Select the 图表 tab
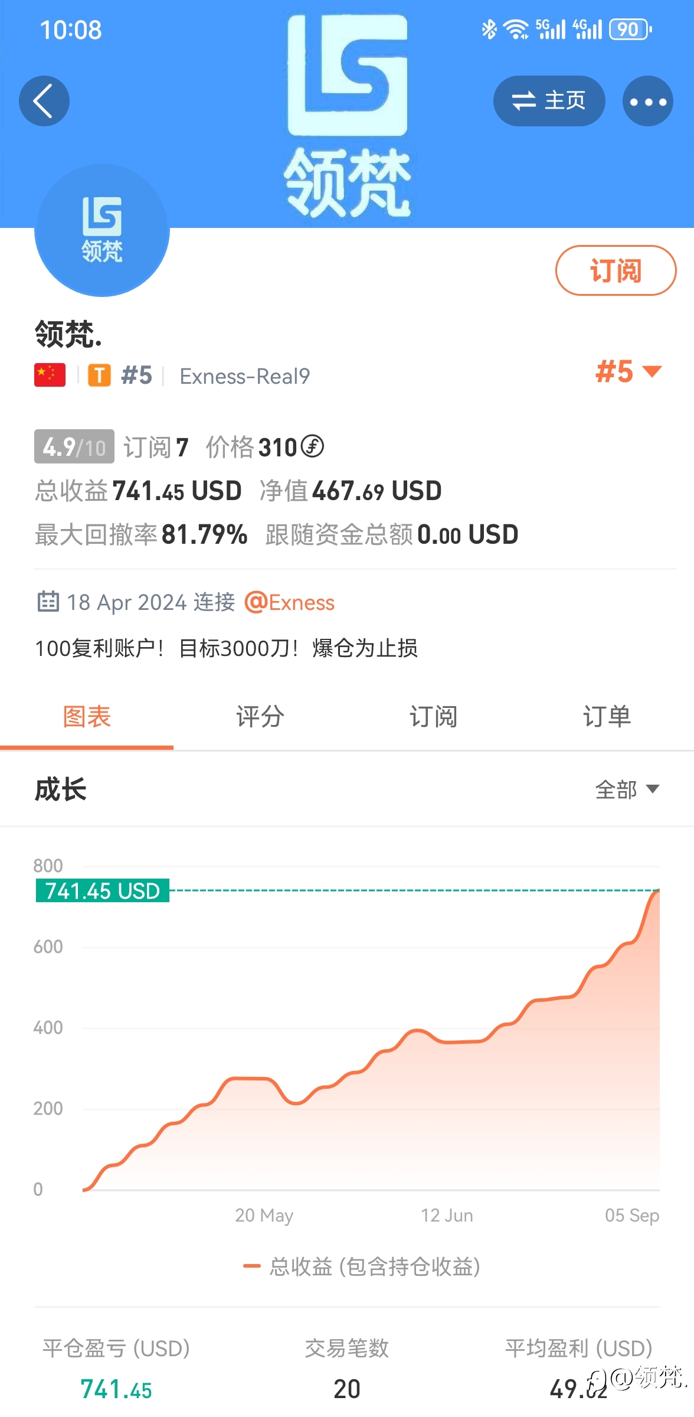 (x=87, y=717)
